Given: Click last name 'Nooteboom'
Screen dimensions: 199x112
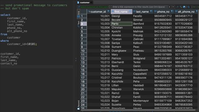Looking at the screenshot, I should point(141,70).
